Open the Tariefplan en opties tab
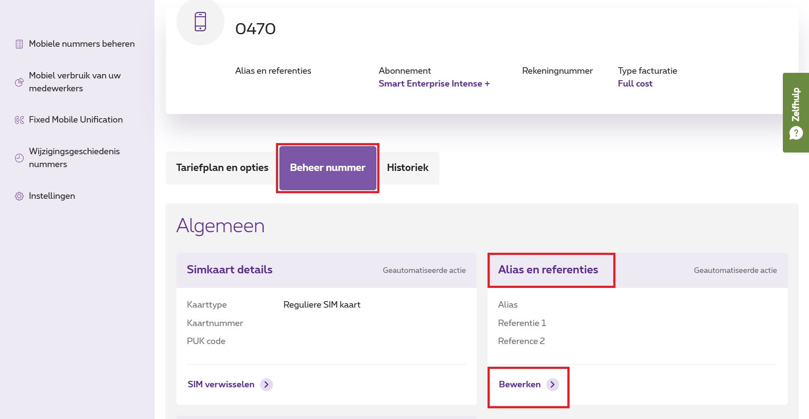 pyautogui.click(x=222, y=168)
